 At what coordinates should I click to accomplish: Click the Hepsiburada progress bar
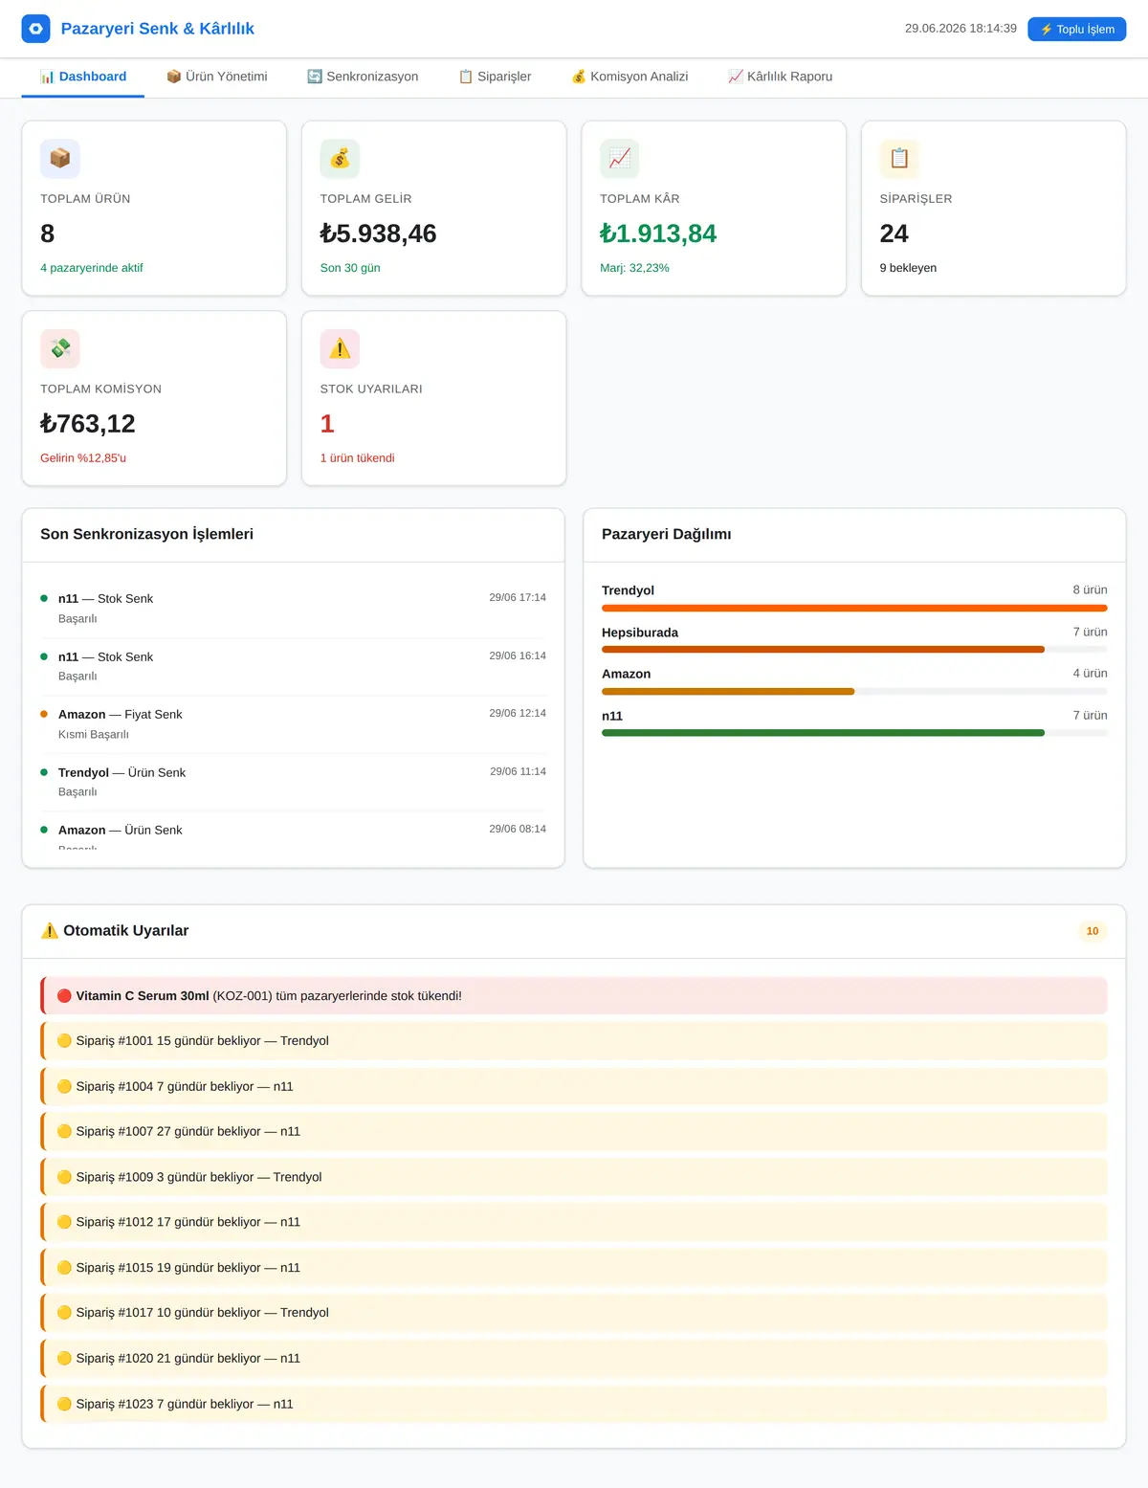(854, 650)
